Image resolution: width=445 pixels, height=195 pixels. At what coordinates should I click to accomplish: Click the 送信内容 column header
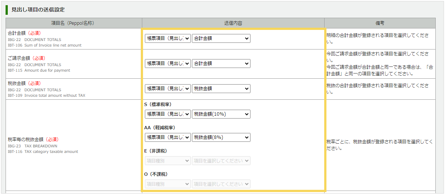point(233,23)
